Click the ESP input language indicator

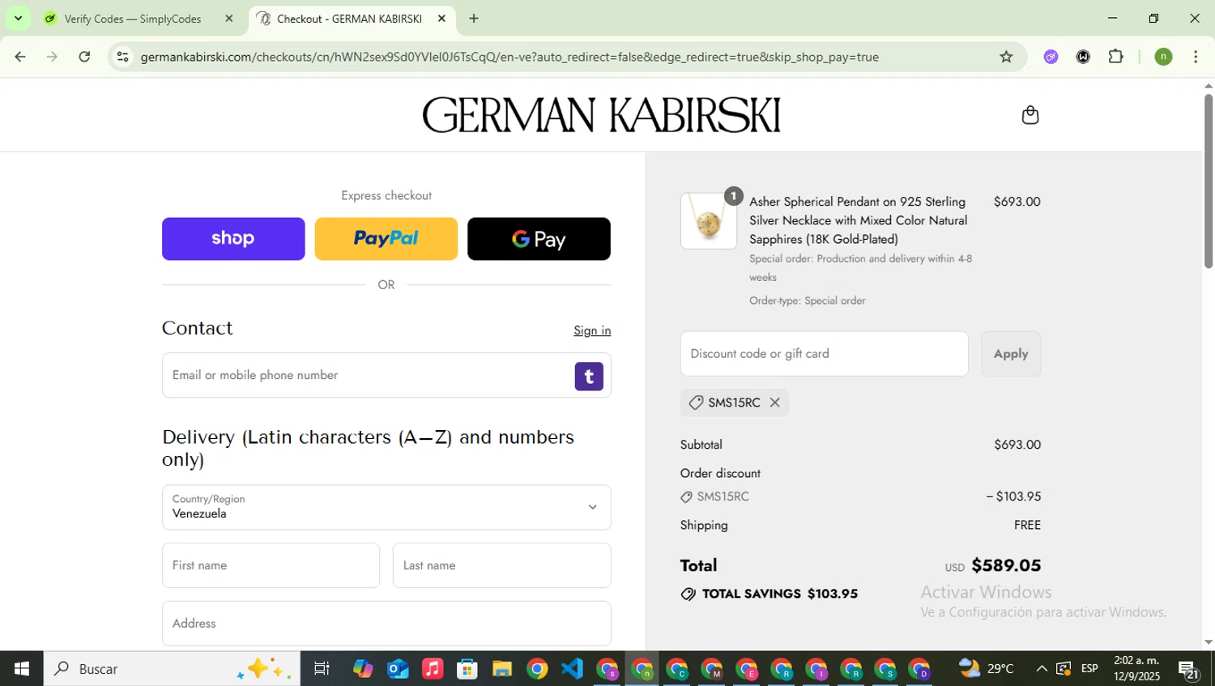(x=1089, y=668)
